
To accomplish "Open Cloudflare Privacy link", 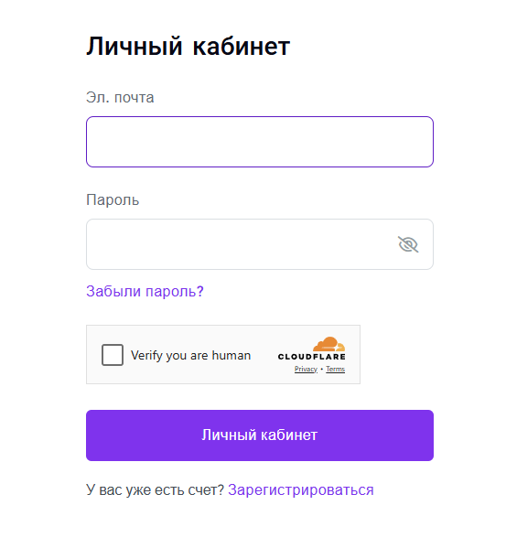I will click(306, 369).
